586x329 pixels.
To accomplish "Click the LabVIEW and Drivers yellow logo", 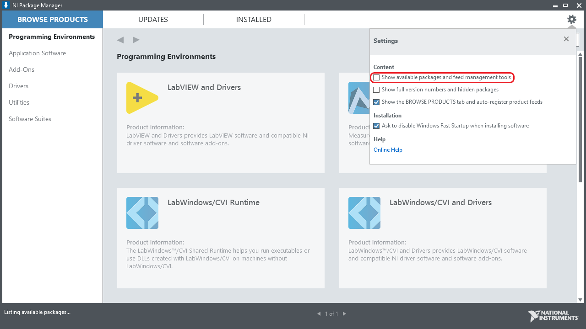I will click(142, 98).
